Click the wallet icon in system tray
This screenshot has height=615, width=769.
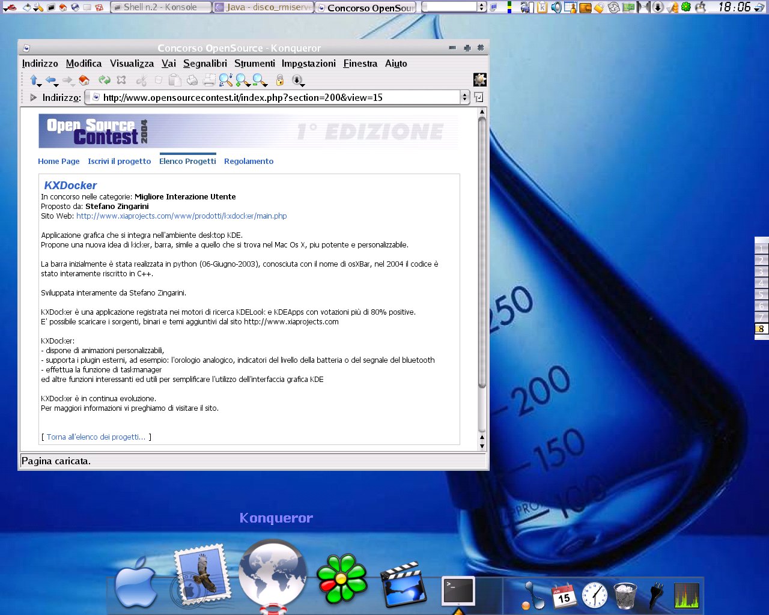click(585, 7)
